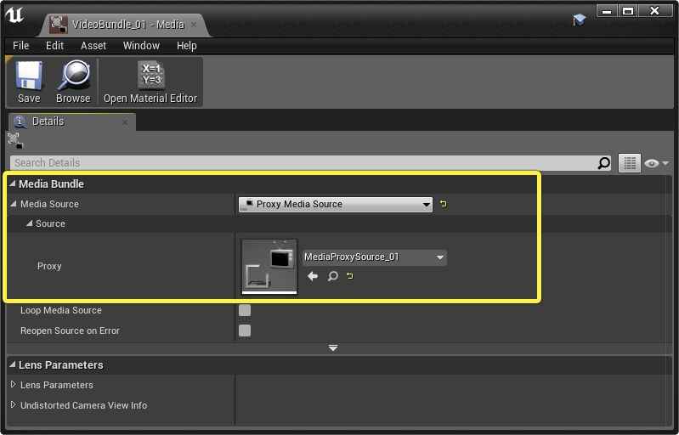Click the Loop Media Source label
Viewport: 679px width, 435px height.
click(60, 310)
